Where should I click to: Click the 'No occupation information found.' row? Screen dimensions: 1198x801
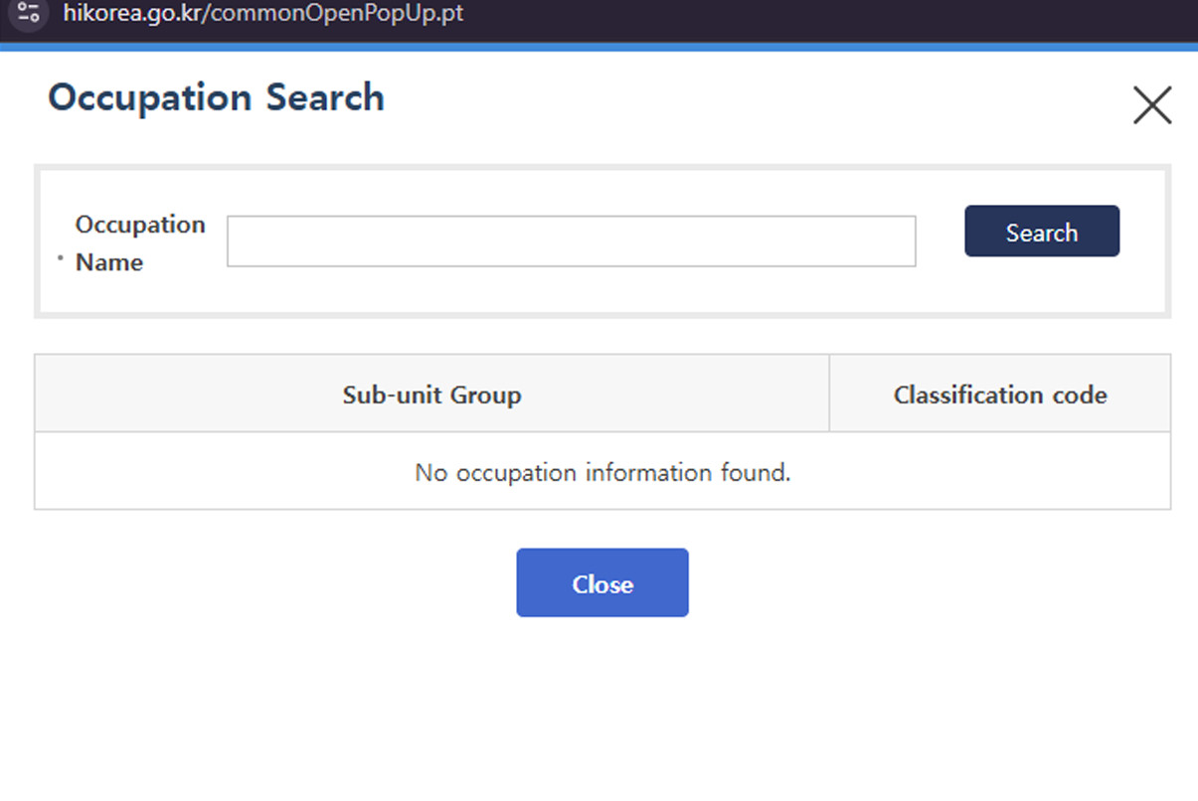602,472
